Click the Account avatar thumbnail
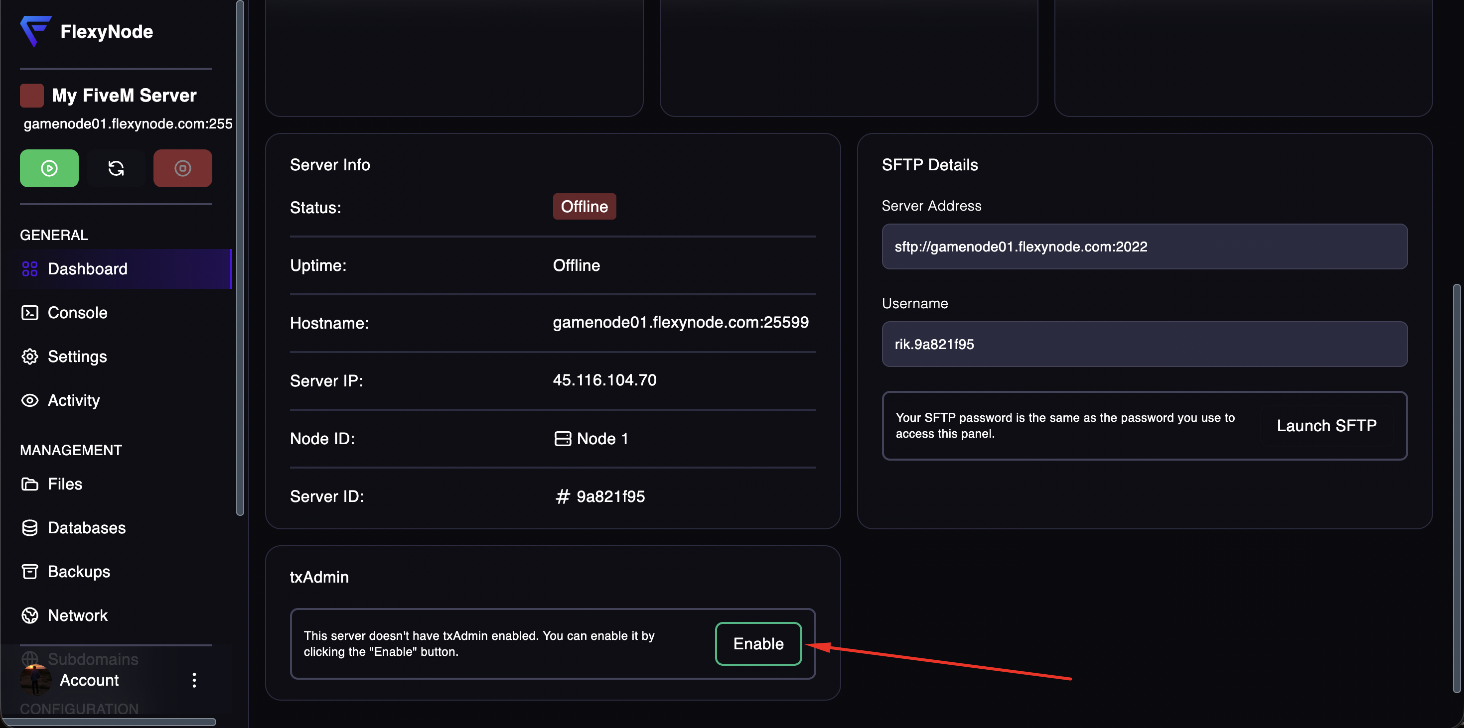 [x=35, y=680]
